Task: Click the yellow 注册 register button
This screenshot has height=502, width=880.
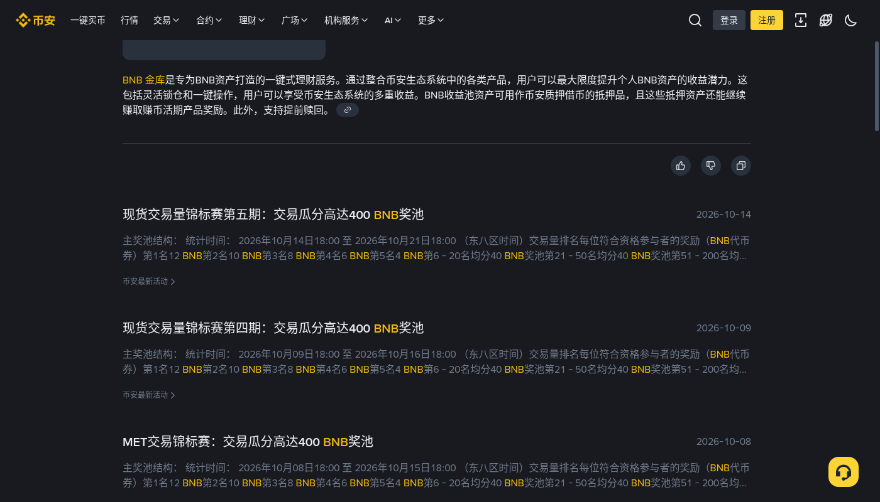Action: click(x=767, y=20)
